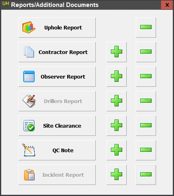The width and height of the screenshot is (174, 196).
Task: Remove the Uphole Report with minus icon
Action: pos(146,27)
